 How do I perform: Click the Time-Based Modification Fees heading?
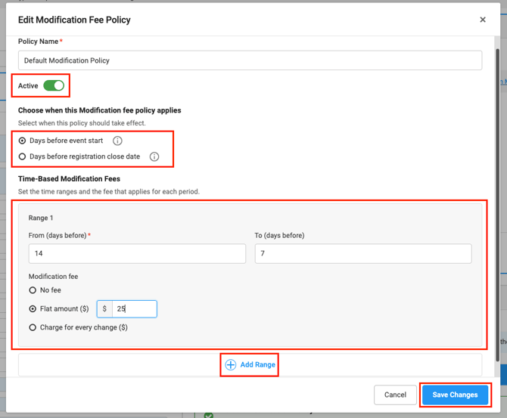click(x=69, y=179)
